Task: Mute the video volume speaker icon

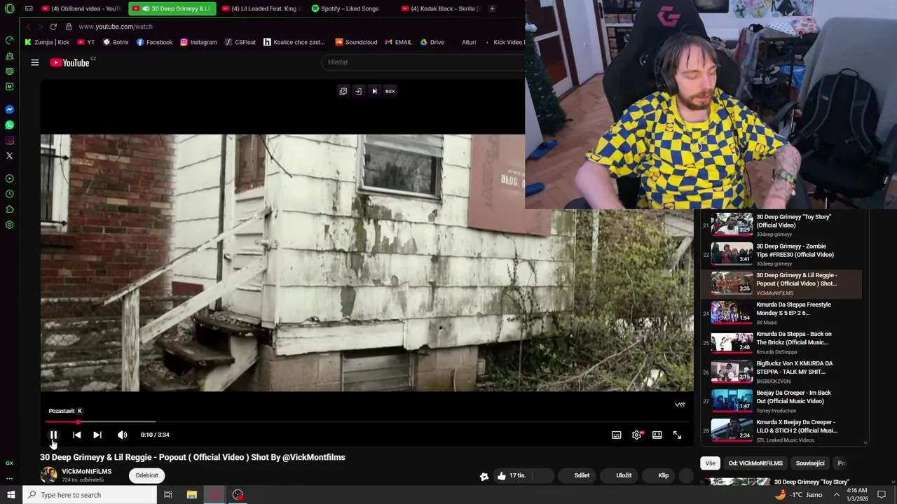Action: coord(123,435)
